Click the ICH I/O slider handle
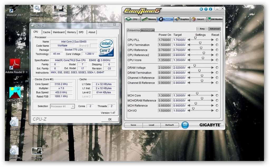 (193, 109)
